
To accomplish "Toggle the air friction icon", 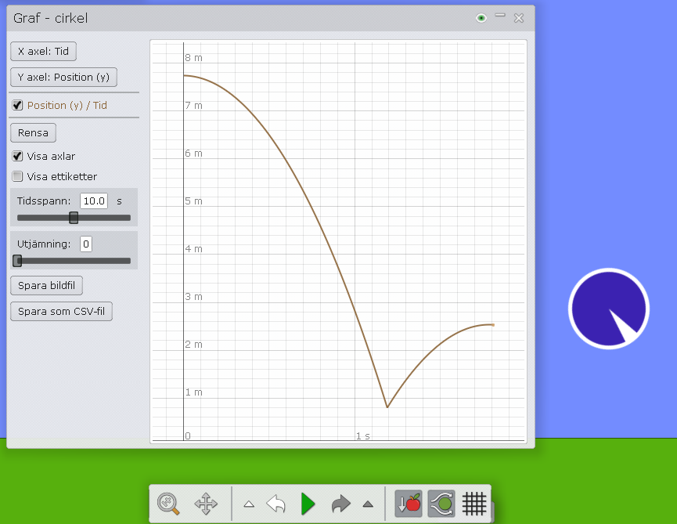I will pyautogui.click(x=441, y=504).
